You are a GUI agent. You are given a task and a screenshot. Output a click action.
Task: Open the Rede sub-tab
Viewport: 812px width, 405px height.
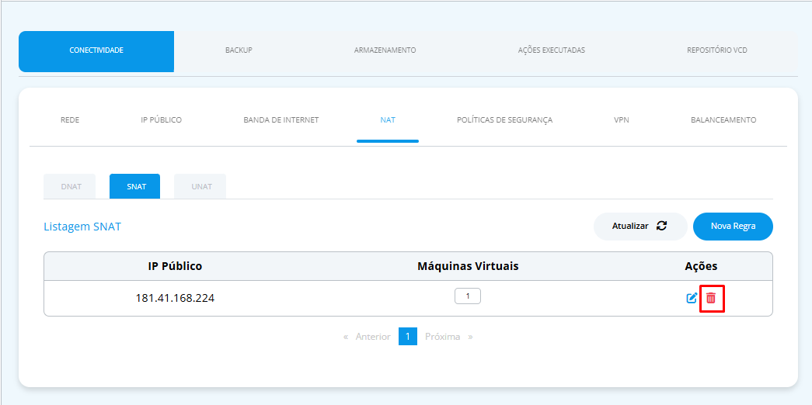coord(70,120)
